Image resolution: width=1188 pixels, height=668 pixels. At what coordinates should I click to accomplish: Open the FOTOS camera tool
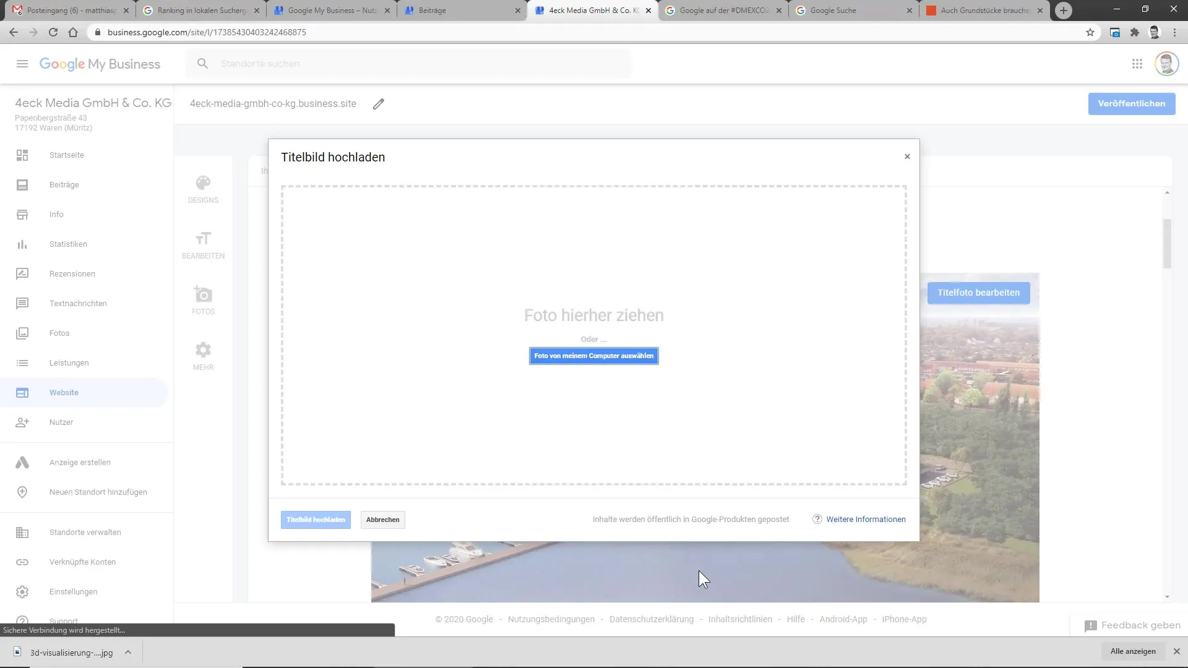(203, 301)
